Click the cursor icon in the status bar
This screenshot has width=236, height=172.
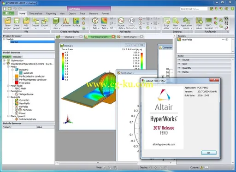pos(202,167)
